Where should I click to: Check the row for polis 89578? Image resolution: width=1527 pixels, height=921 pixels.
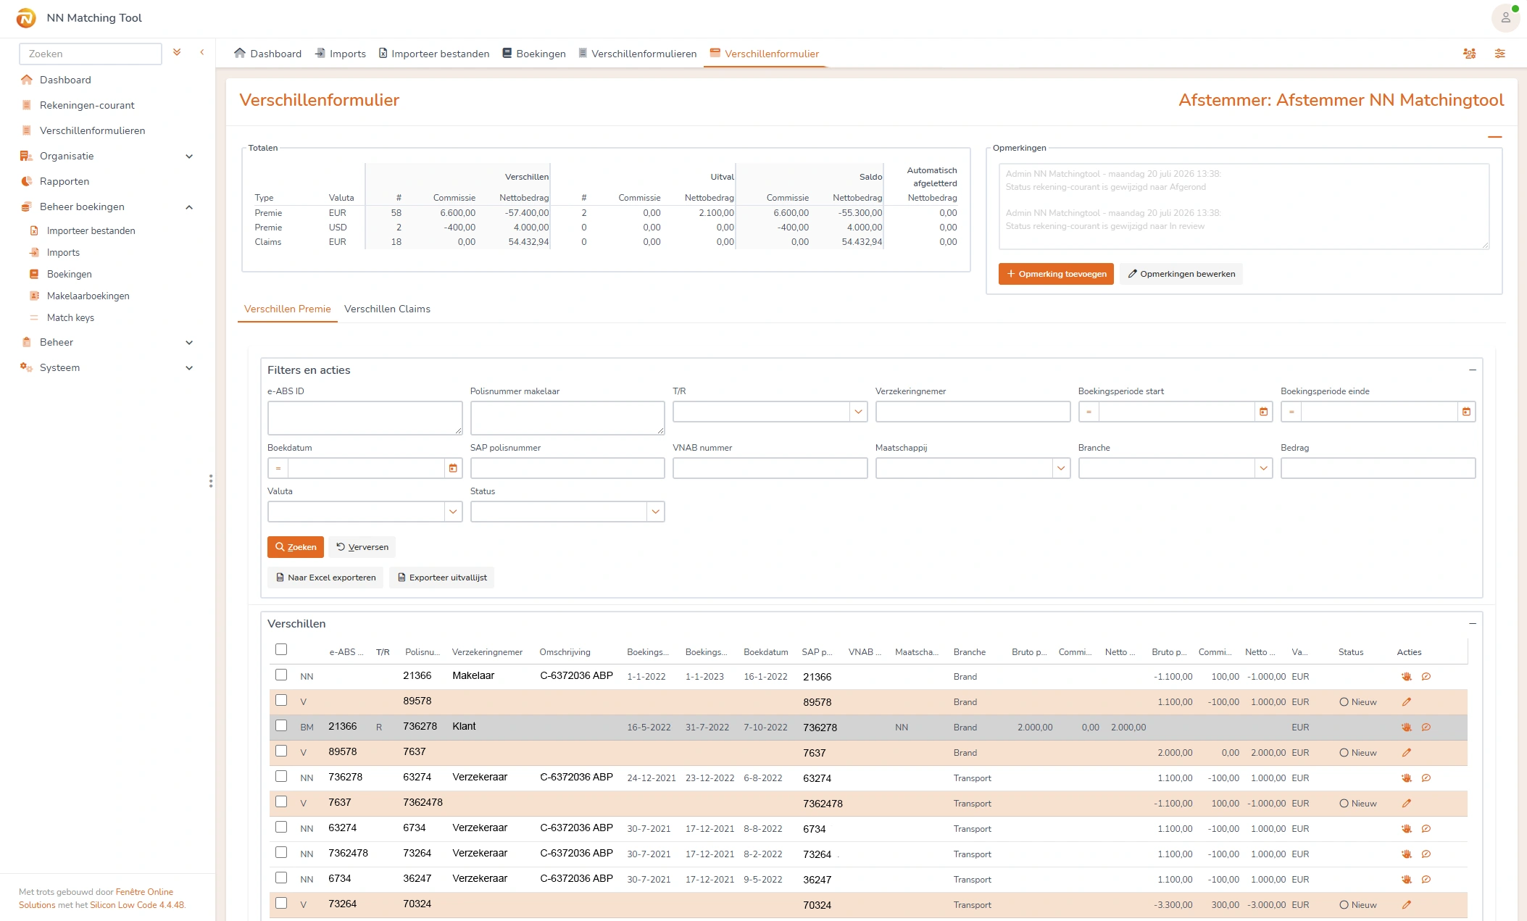pos(281,700)
